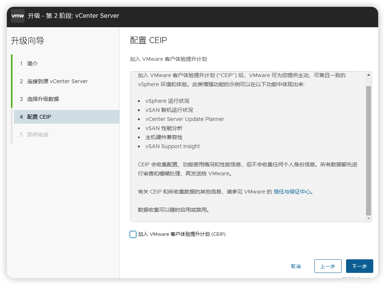Click the scroll up arrow in CEIP text box

point(368,75)
